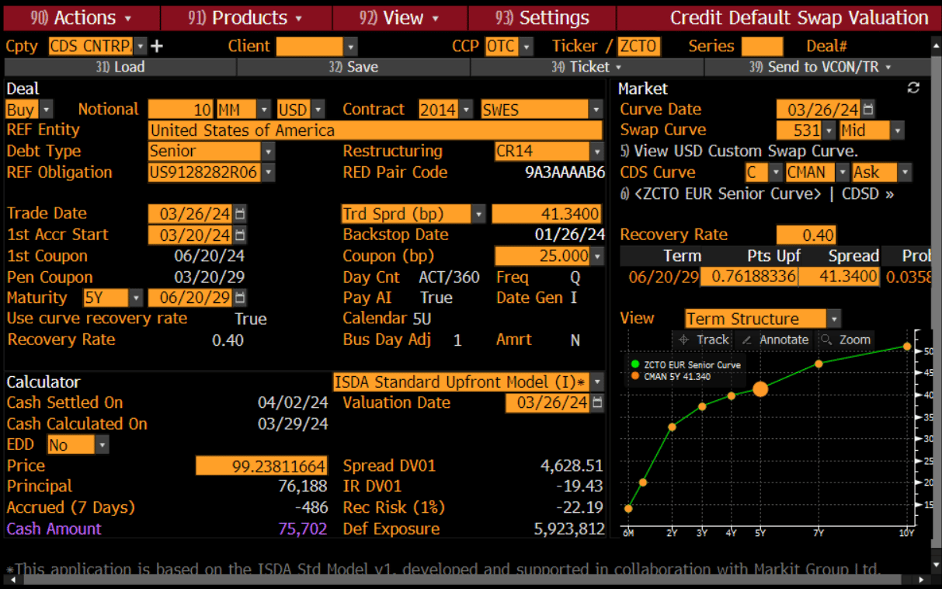Open the CMAN source dropdown
Image resolution: width=942 pixels, height=589 pixels.
coord(842,173)
